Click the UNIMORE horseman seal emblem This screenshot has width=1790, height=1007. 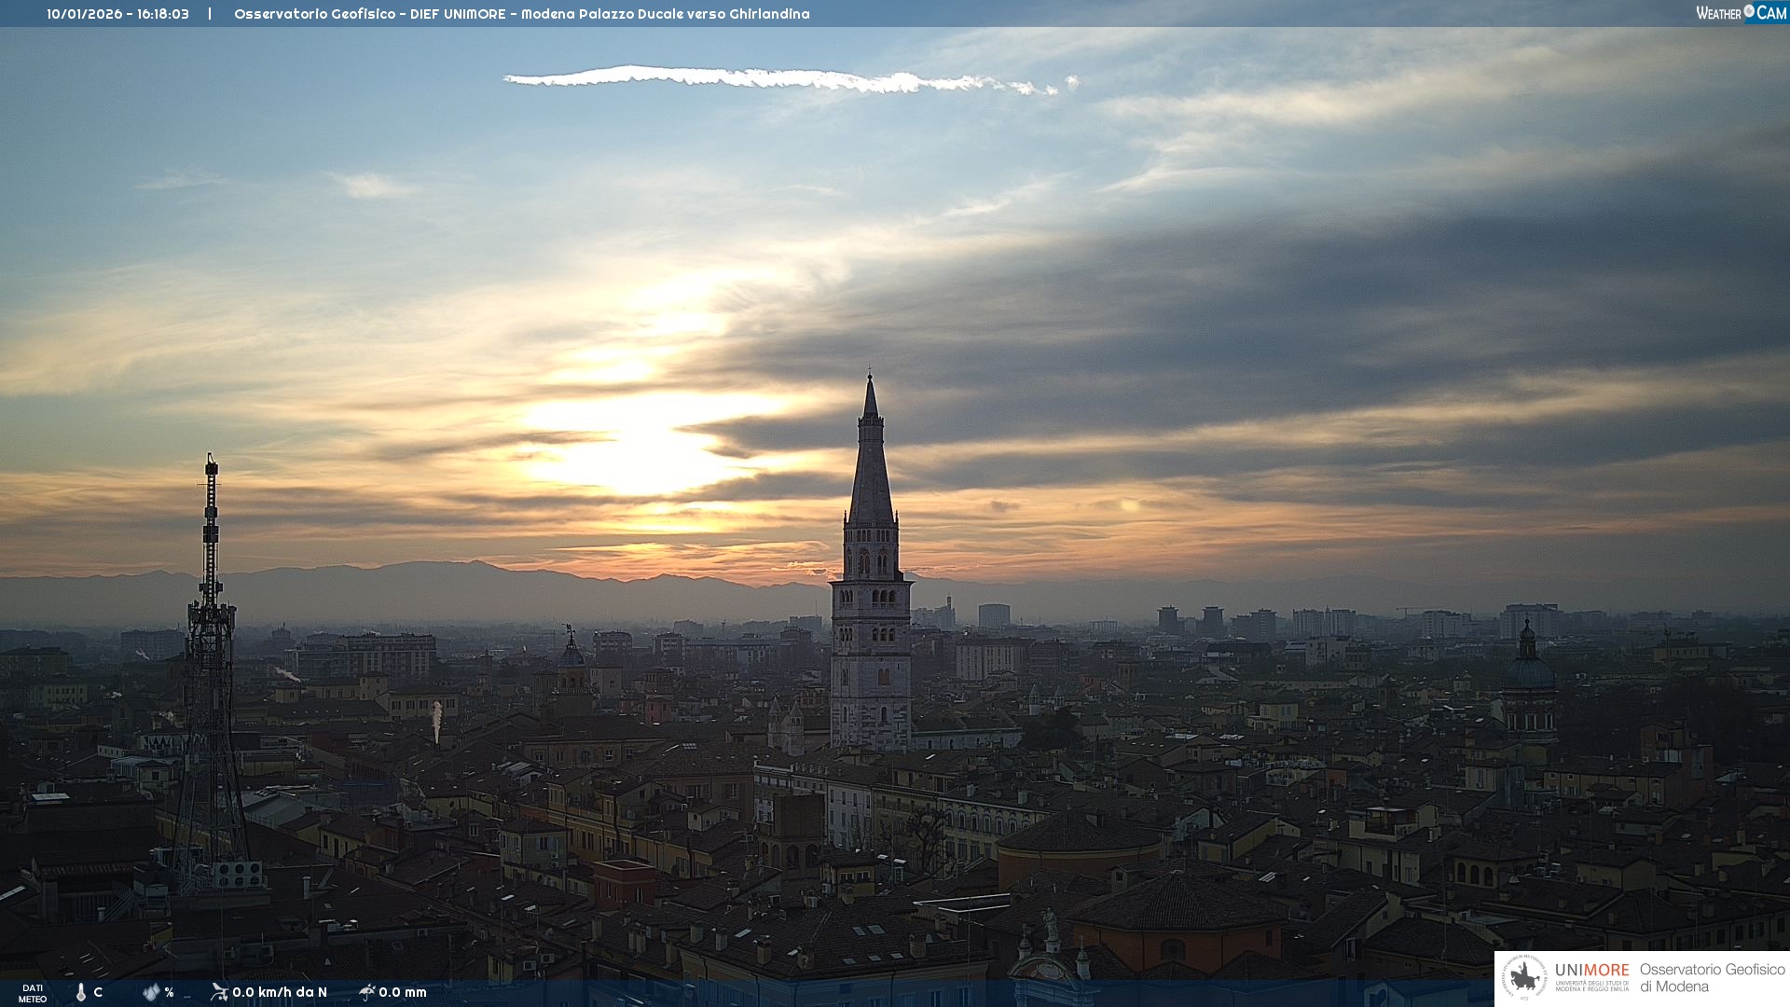pos(1524,978)
